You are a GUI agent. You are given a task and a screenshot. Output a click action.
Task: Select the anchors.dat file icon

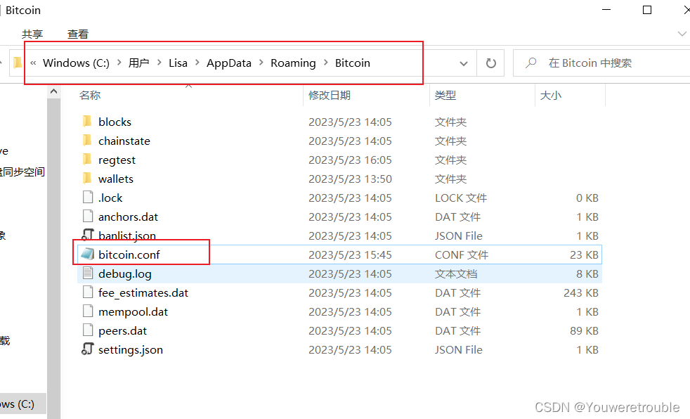(88, 216)
